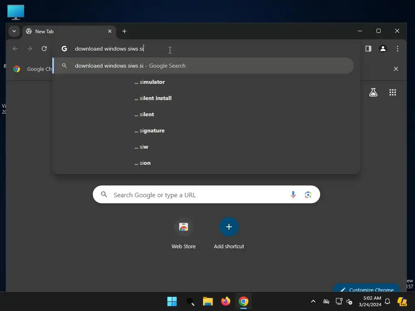Image resolution: width=415 pixels, height=311 pixels.
Task: Click the Chrome taskbar icon
Action: point(244,301)
